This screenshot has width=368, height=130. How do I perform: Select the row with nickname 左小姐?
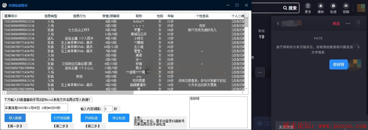pos(124,47)
